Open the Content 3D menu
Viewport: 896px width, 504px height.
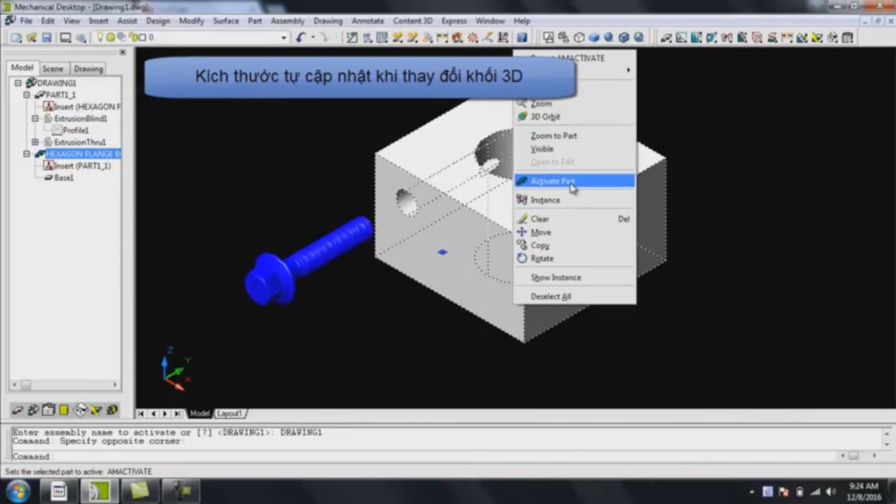coord(412,21)
